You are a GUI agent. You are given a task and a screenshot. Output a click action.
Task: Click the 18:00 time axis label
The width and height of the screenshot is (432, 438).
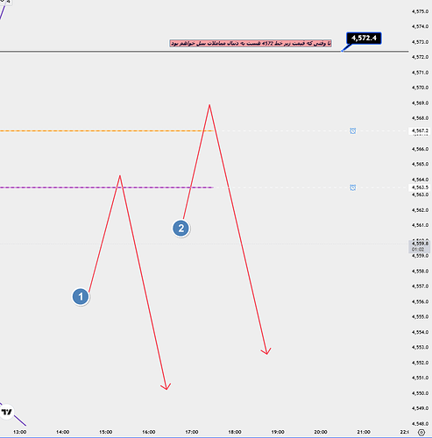pos(235,432)
